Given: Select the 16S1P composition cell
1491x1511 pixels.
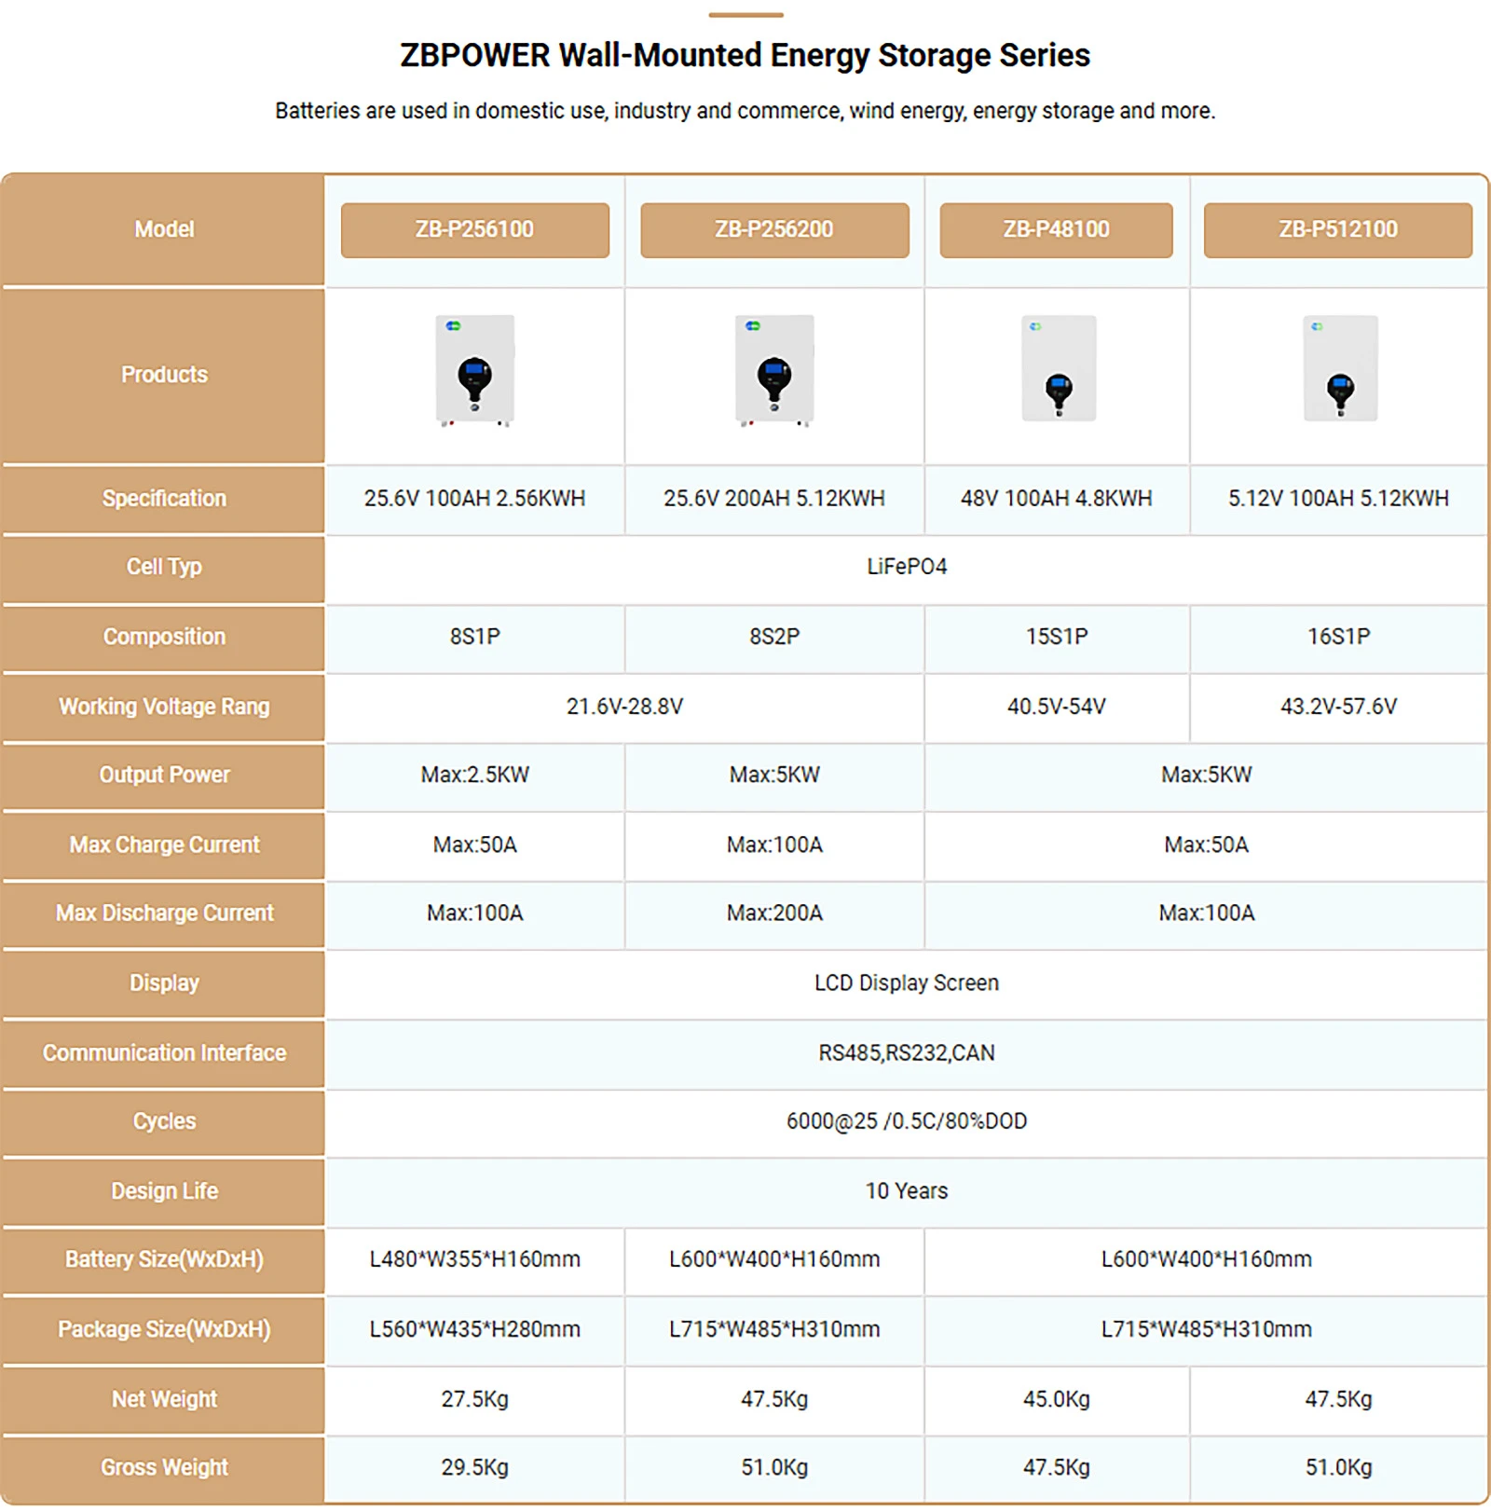Looking at the screenshot, I should click(x=1338, y=637).
